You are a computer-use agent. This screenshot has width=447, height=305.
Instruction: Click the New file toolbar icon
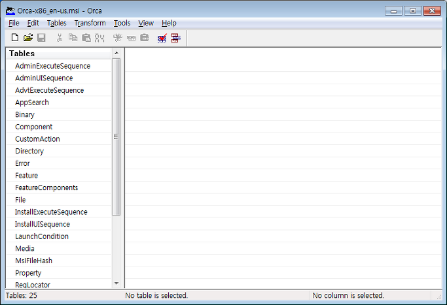pos(15,38)
